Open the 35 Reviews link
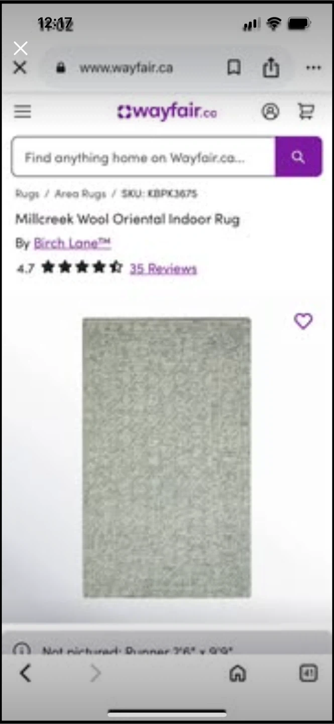This screenshot has width=334, height=724. point(163,268)
